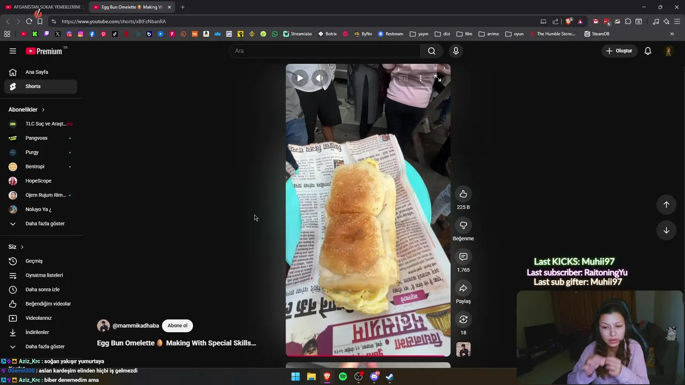This screenshot has height=385, width=685.
Task: Expand subscriptions with Daha fazla göster
Action: [41, 224]
